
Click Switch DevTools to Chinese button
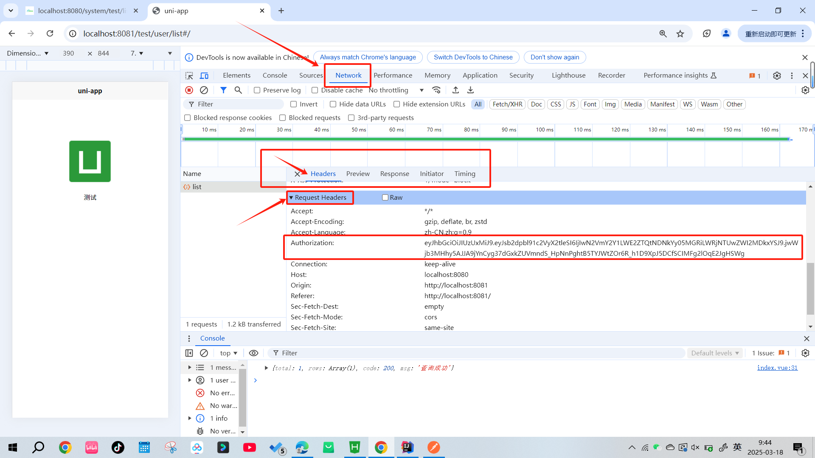pos(473,57)
